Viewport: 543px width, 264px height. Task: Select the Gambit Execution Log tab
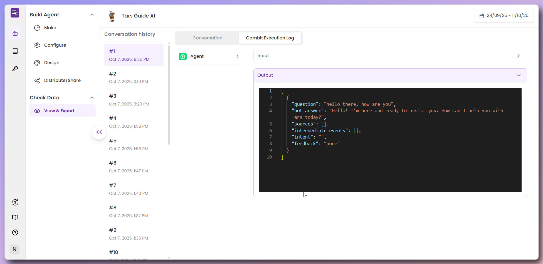click(x=270, y=38)
